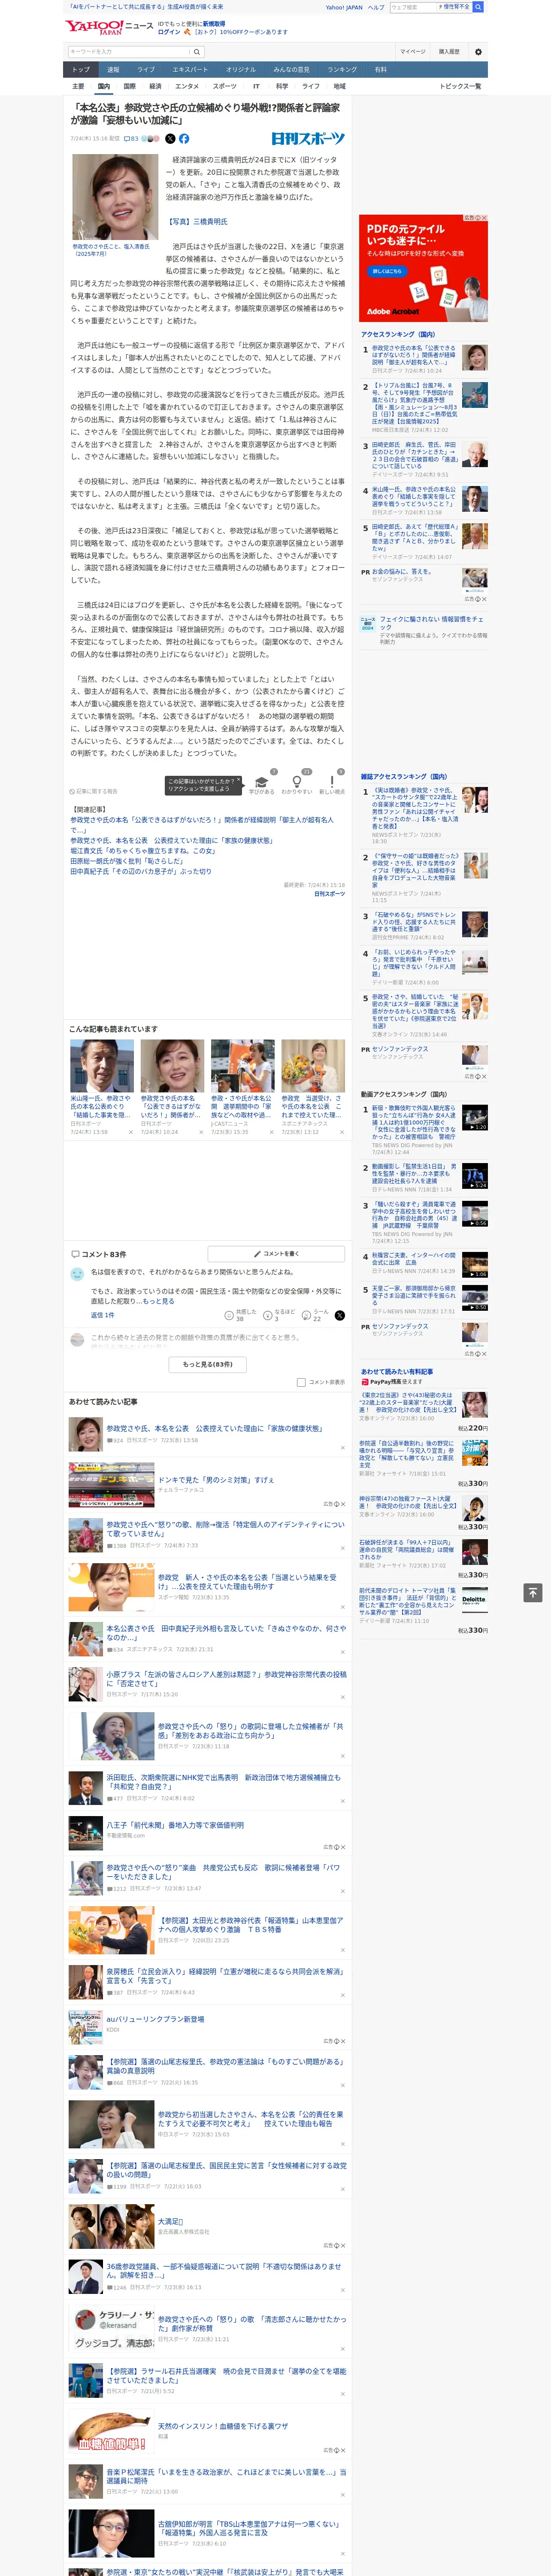
Task: Open the スポーツ category sub-tab
Action: point(225,86)
